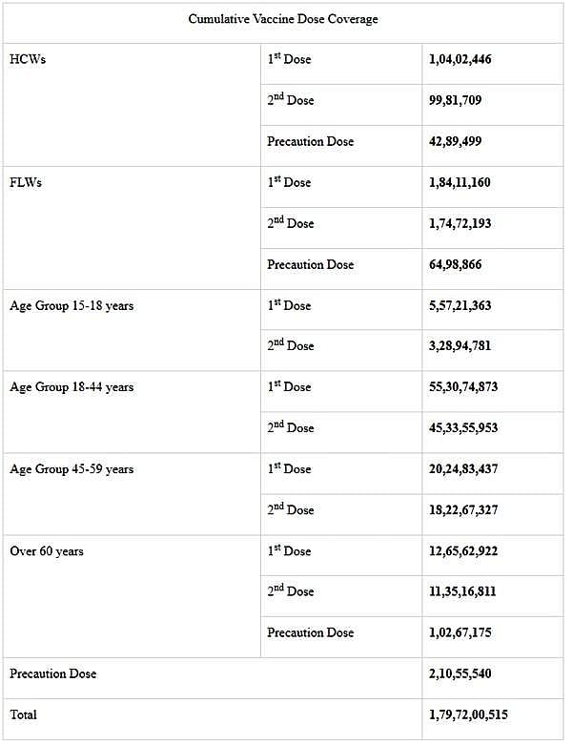Click the Cumulative Vaccine Dose Coverage header
The image size is (572, 745).
(x=283, y=19)
